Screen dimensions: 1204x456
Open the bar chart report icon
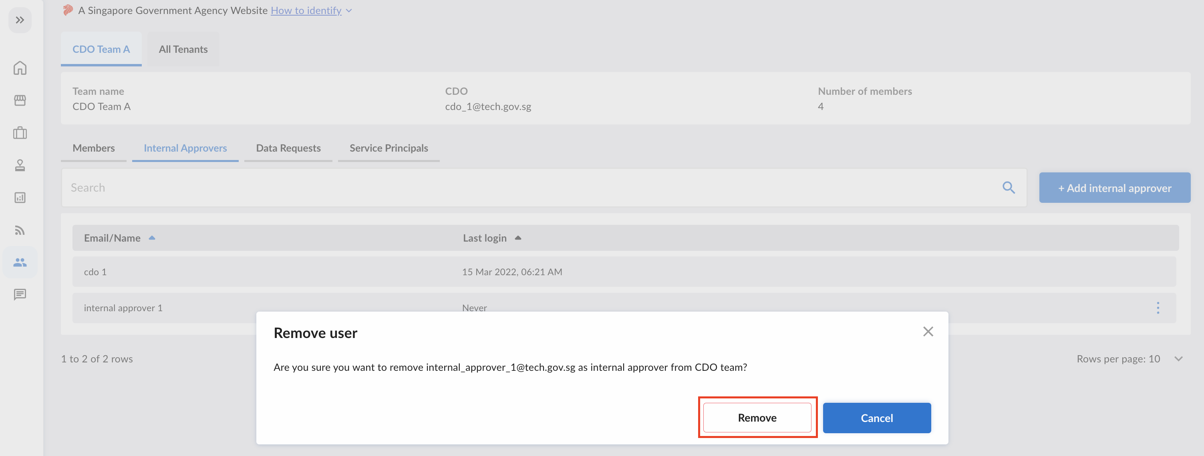20,198
